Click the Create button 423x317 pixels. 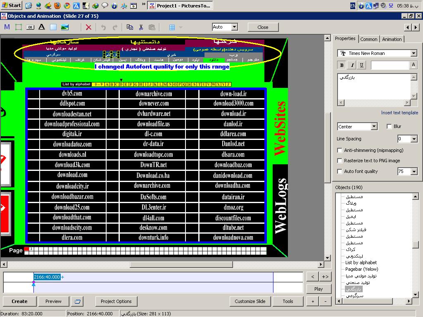[19, 301]
